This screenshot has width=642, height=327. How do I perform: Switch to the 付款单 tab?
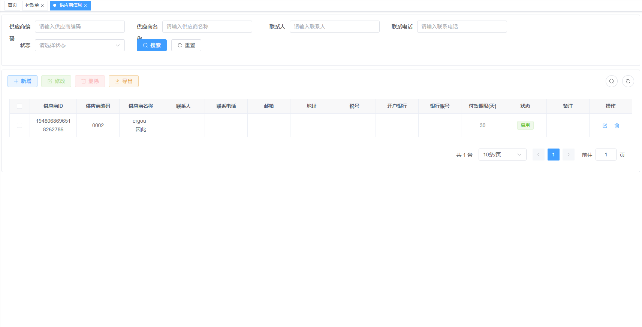(32, 5)
